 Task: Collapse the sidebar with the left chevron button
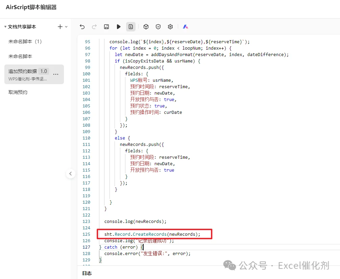71,173
